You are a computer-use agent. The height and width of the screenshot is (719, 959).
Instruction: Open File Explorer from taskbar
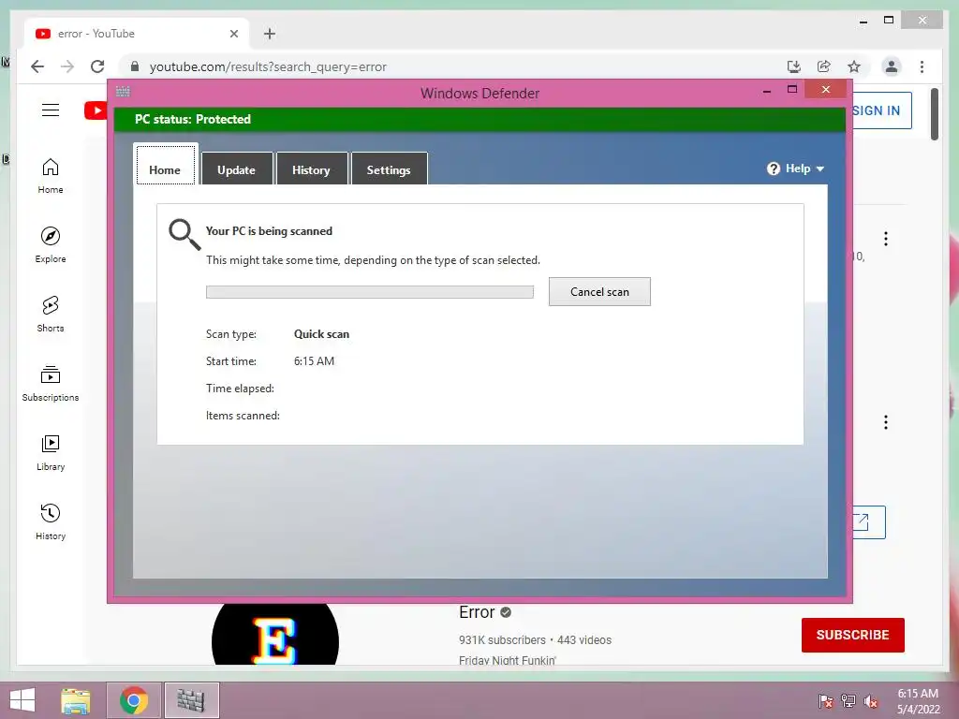pyautogui.click(x=76, y=700)
